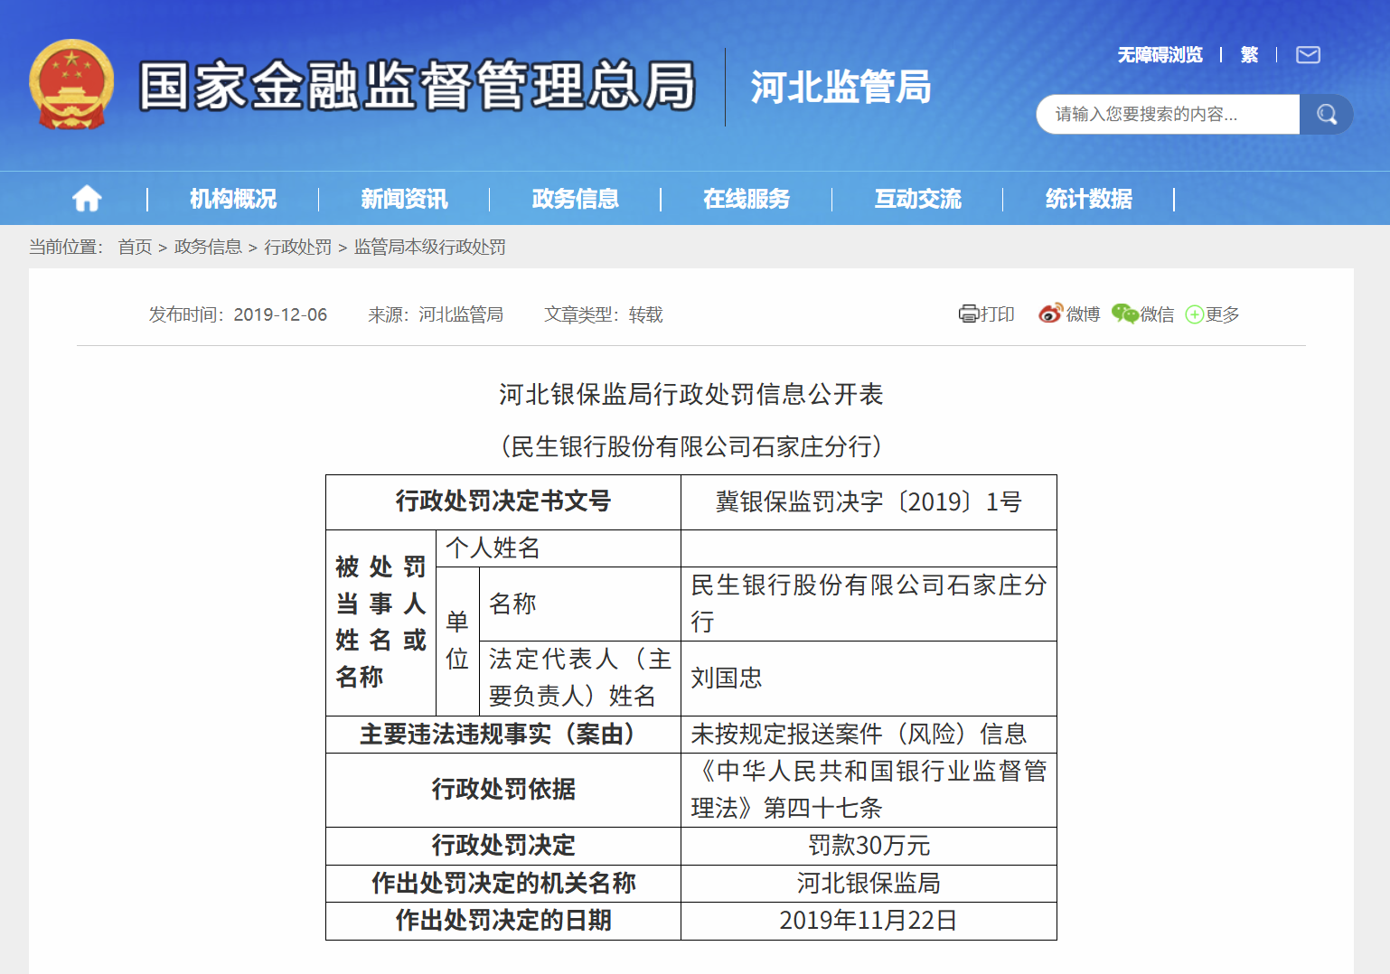
Task: Click the home icon in navigation bar
Action: [x=87, y=198]
